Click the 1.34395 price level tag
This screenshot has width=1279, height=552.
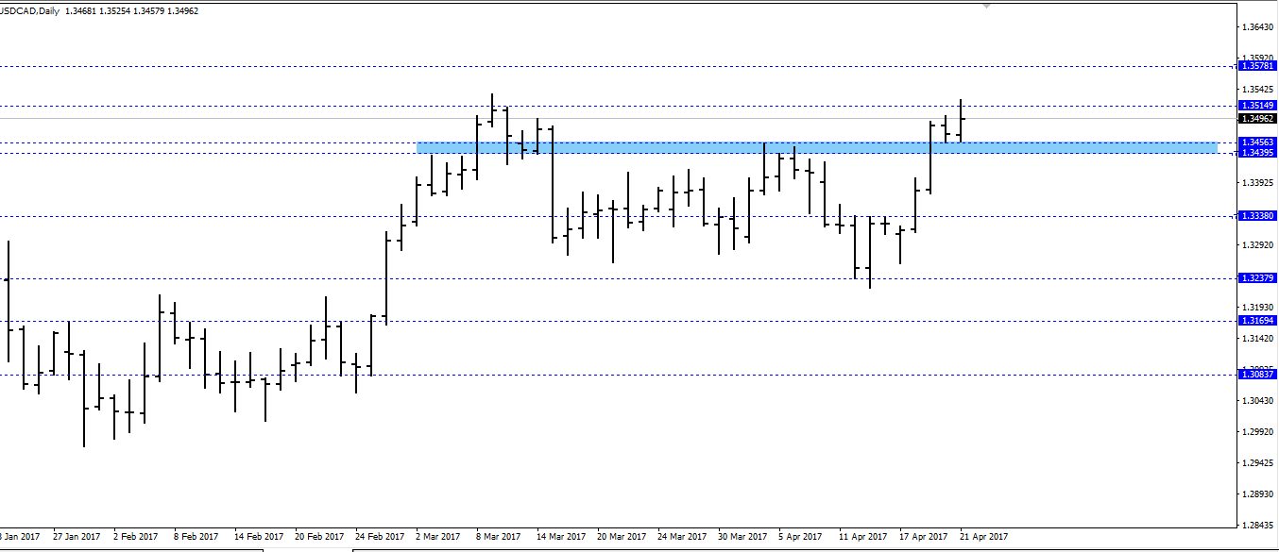[x=1256, y=153]
